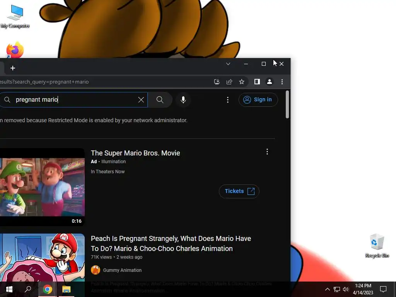Click the install app icon in address bar
Image resolution: width=396 pixels, height=297 pixels.
pyautogui.click(x=217, y=82)
